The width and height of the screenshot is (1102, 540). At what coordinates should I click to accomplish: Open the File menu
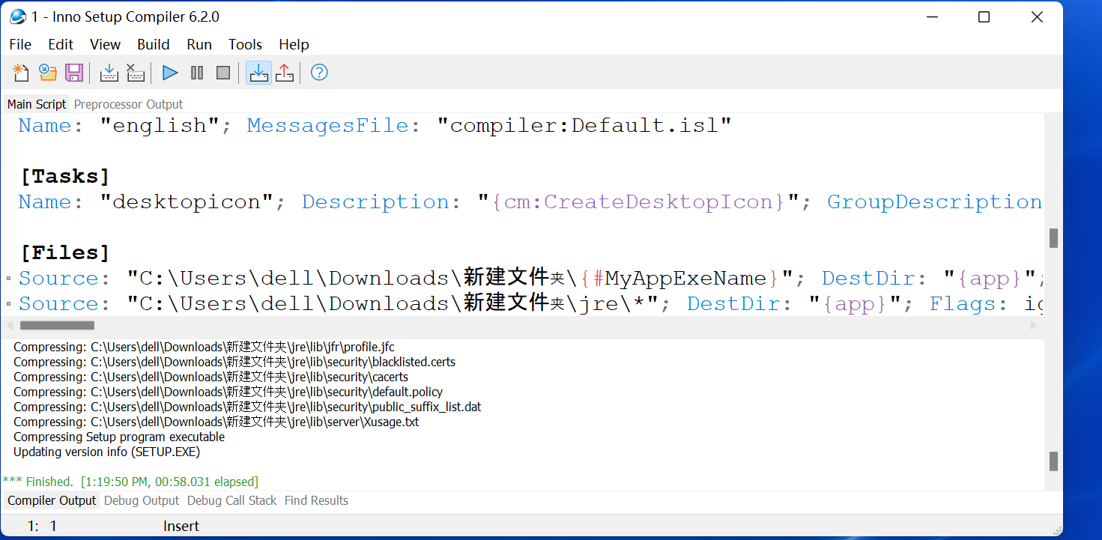(21, 44)
